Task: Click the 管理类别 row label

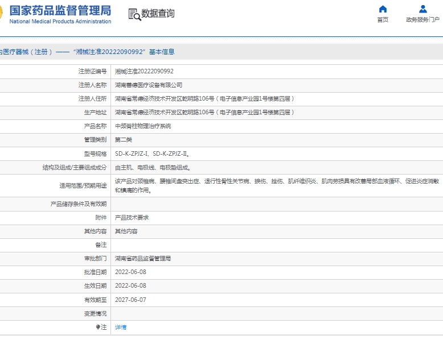Action: [96, 140]
